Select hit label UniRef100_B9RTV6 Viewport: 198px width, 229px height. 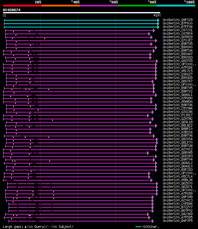click(x=178, y=136)
